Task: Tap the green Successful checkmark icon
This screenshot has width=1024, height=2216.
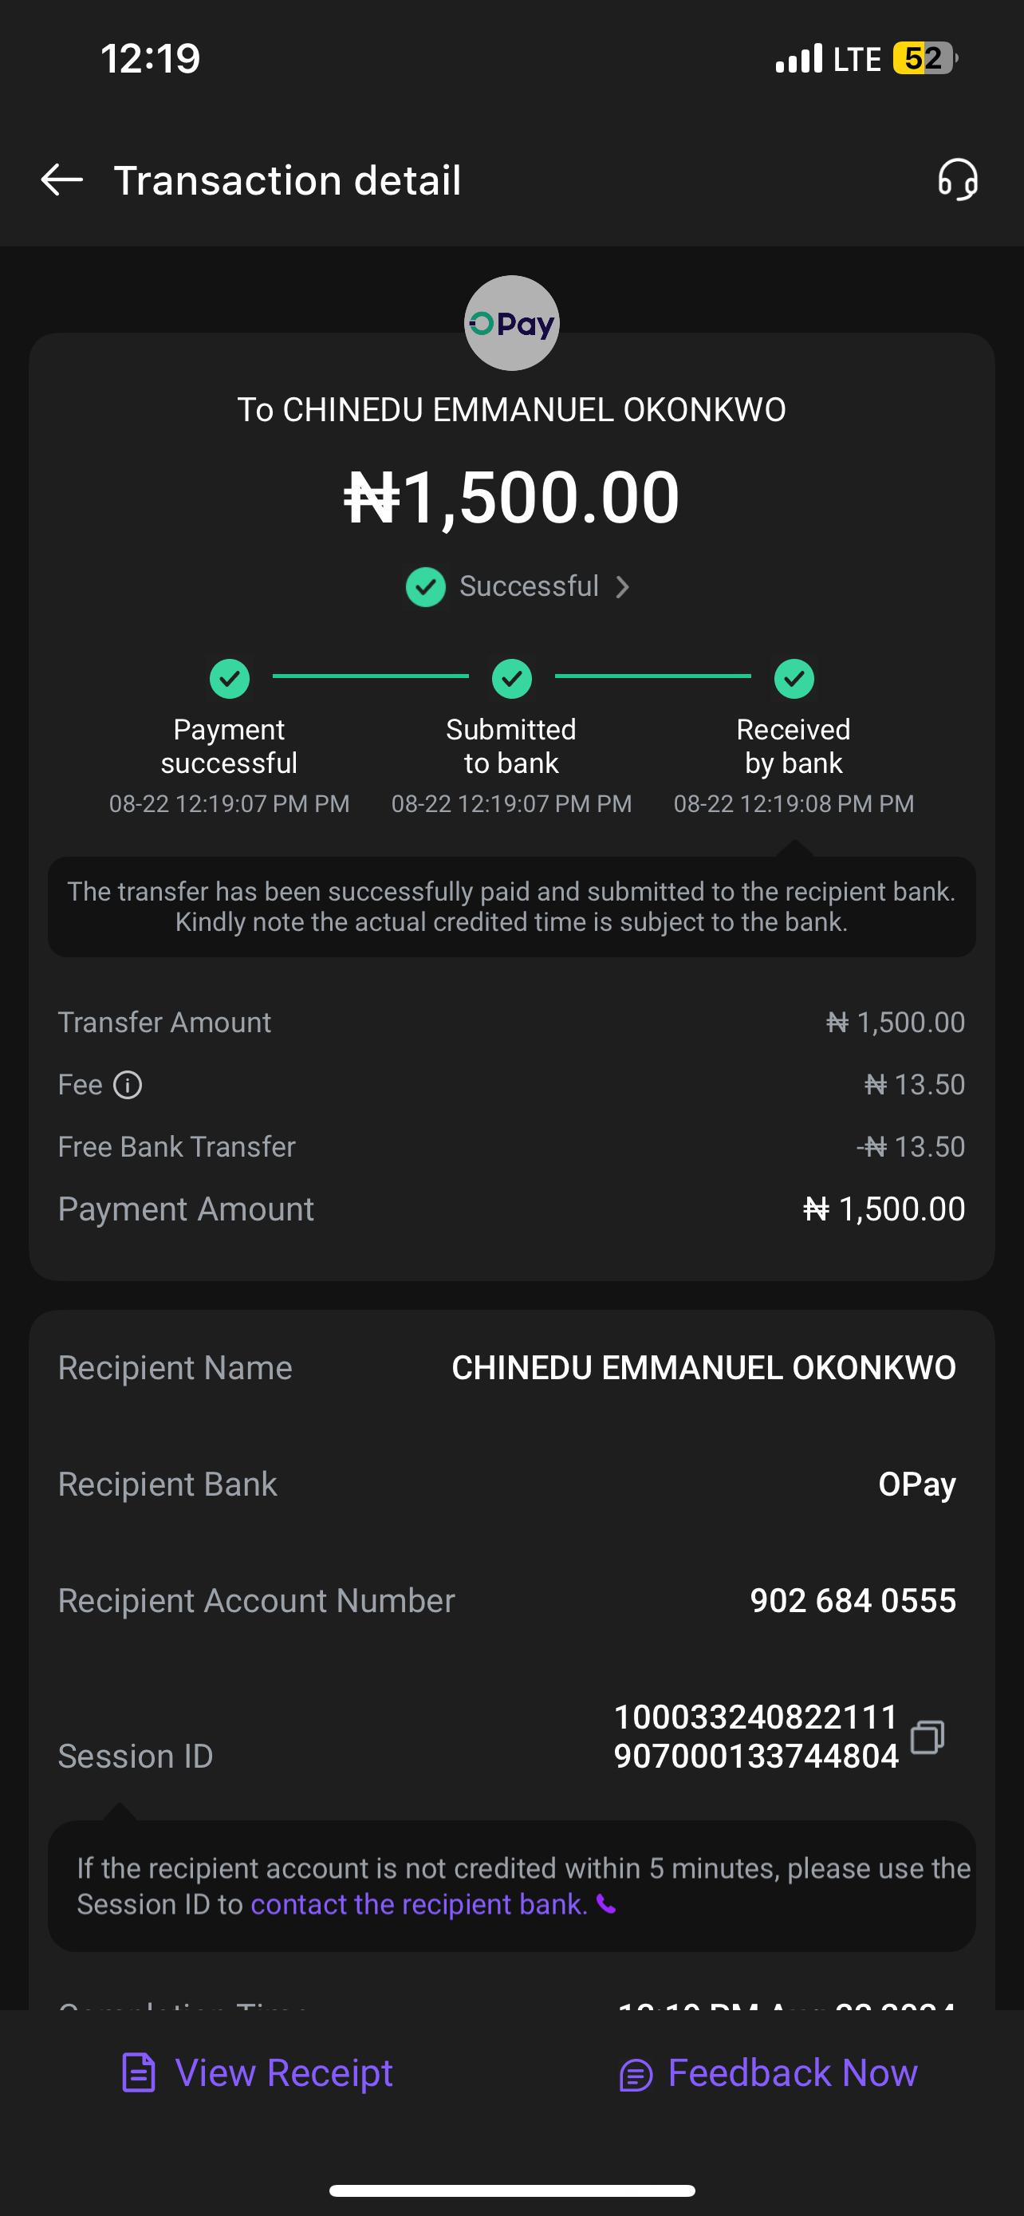Action: point(426,586)
